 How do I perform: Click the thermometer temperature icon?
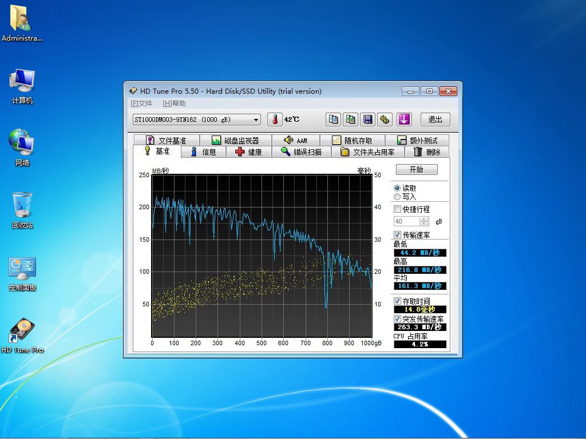(x=275, y=119)
